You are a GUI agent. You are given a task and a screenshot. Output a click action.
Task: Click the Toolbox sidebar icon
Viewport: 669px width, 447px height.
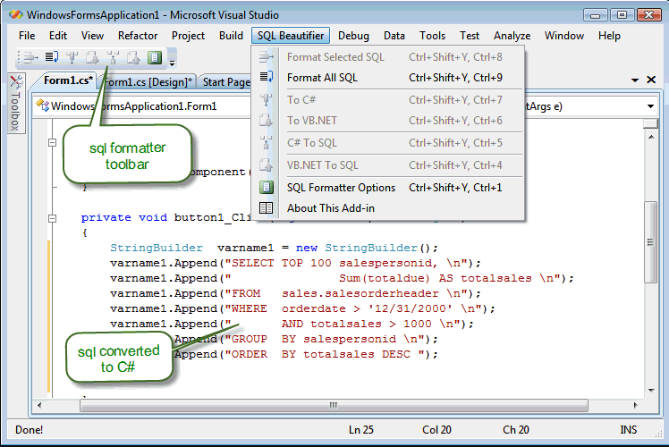click(x=16, y=81)
